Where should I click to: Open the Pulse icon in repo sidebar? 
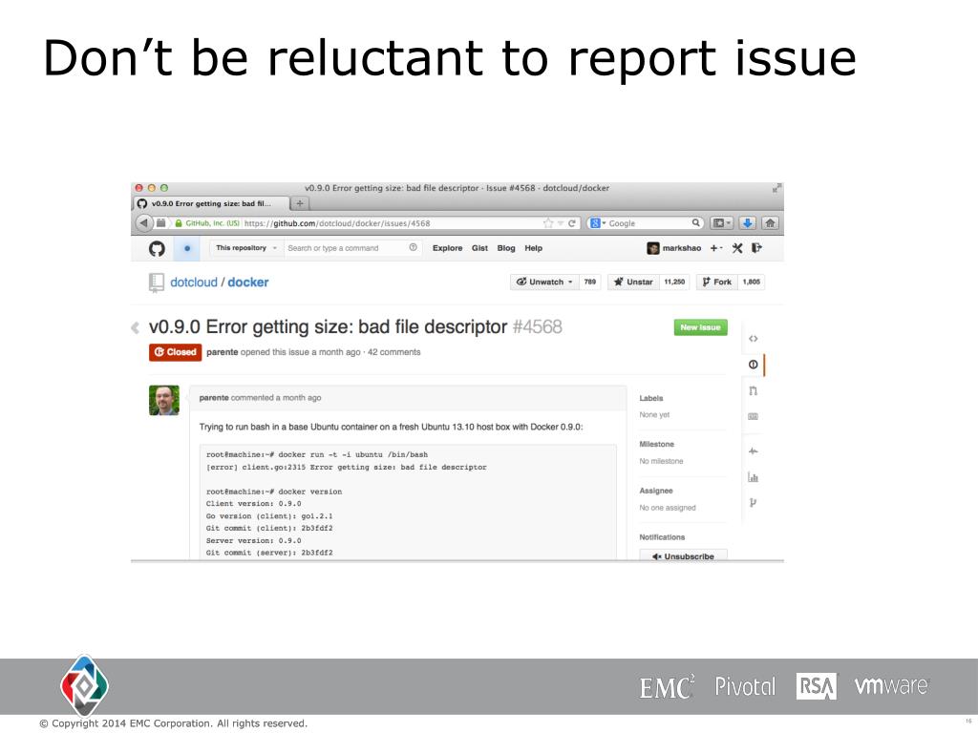coord(753,450)
